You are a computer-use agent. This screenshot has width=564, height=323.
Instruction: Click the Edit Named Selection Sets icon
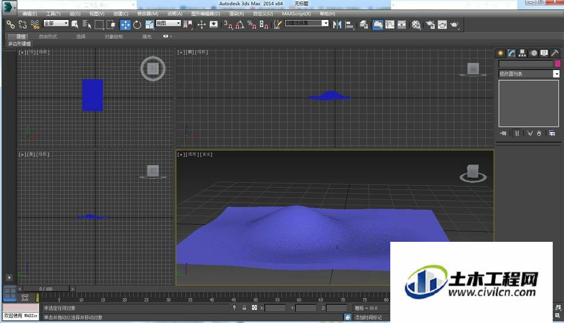pos(277,24)
